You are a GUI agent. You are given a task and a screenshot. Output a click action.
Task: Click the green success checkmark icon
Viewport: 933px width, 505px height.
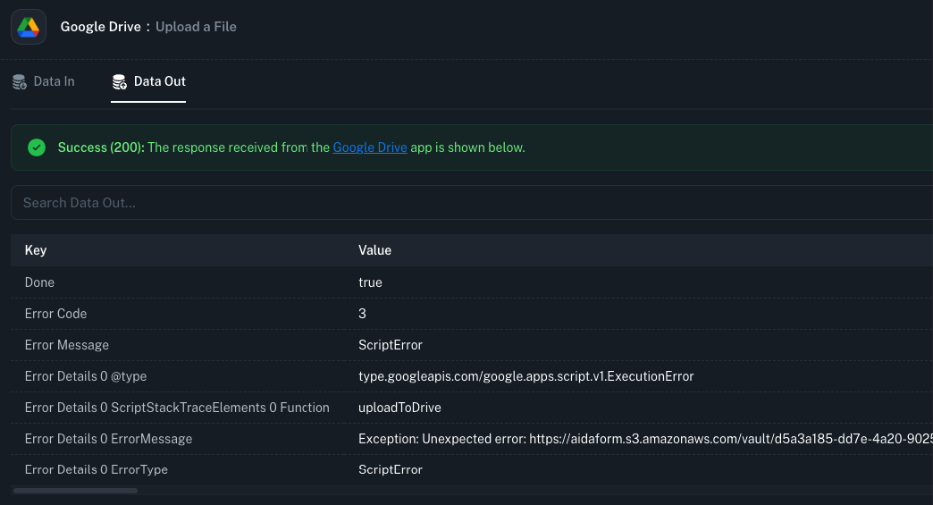pos(37,147)
